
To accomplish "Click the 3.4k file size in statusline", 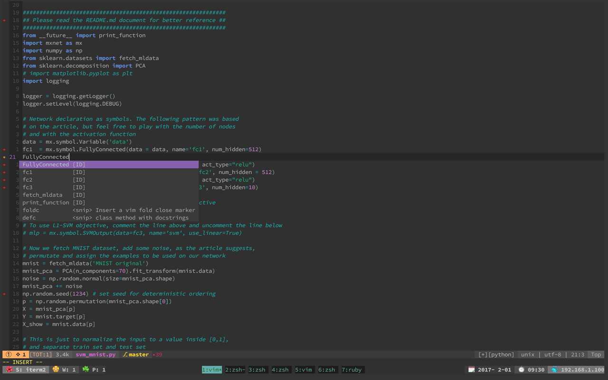I will pyautogui.click(x=62, y=354).
